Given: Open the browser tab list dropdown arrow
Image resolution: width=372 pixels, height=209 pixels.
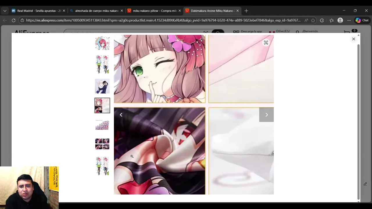Looking at the screenshot, I should pos(5,11).
